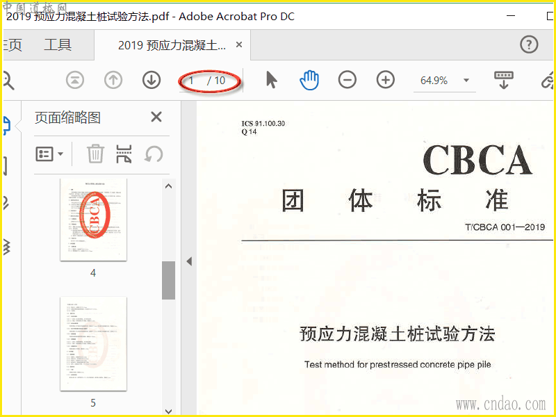Activate the hand pan tool

tap(309, 80)
